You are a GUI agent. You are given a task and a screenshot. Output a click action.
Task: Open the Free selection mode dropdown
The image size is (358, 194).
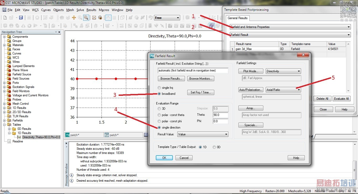pos(167,18)
